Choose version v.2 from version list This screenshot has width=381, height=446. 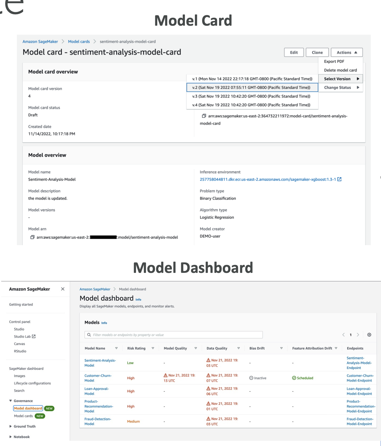pyautogui.click(x=252, y=87)
